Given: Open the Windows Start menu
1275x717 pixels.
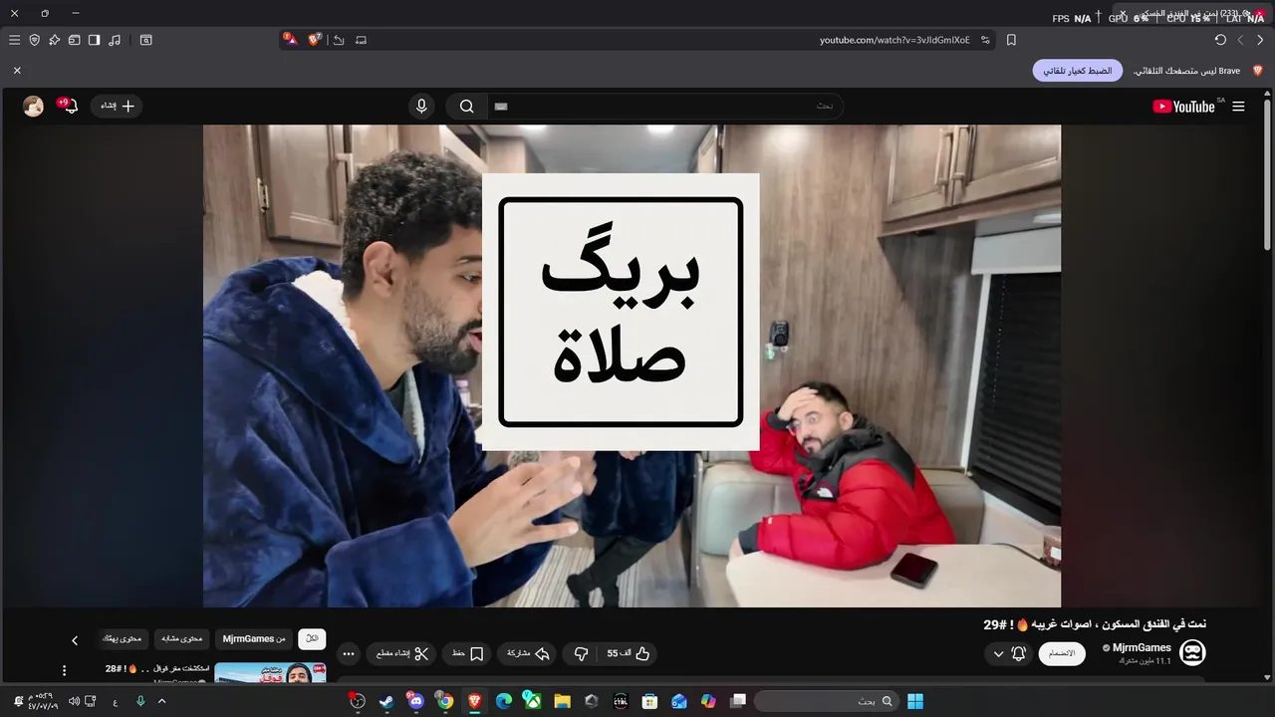Looking at the screenshot, I should click(915, 701).
